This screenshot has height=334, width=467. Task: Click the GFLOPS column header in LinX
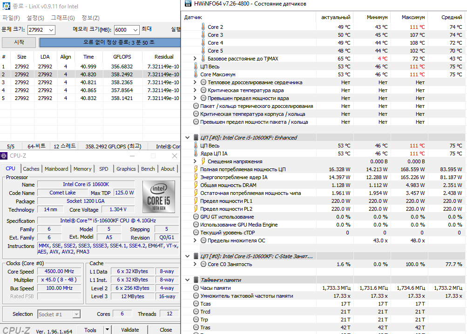pos(122,57)
